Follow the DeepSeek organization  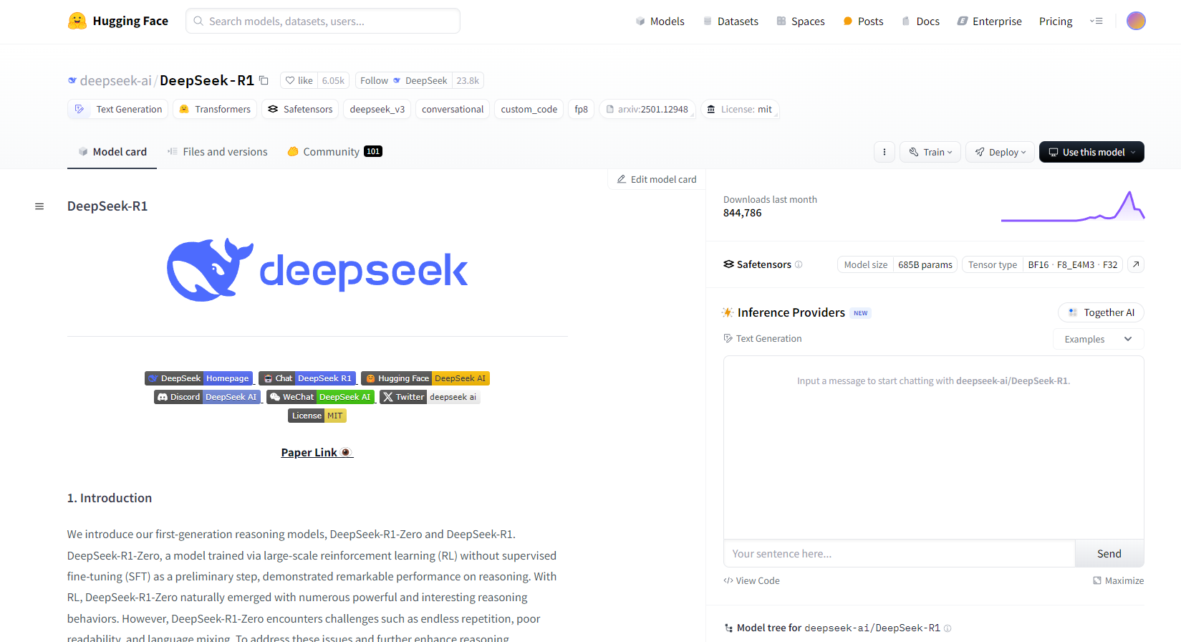[403, 80]
